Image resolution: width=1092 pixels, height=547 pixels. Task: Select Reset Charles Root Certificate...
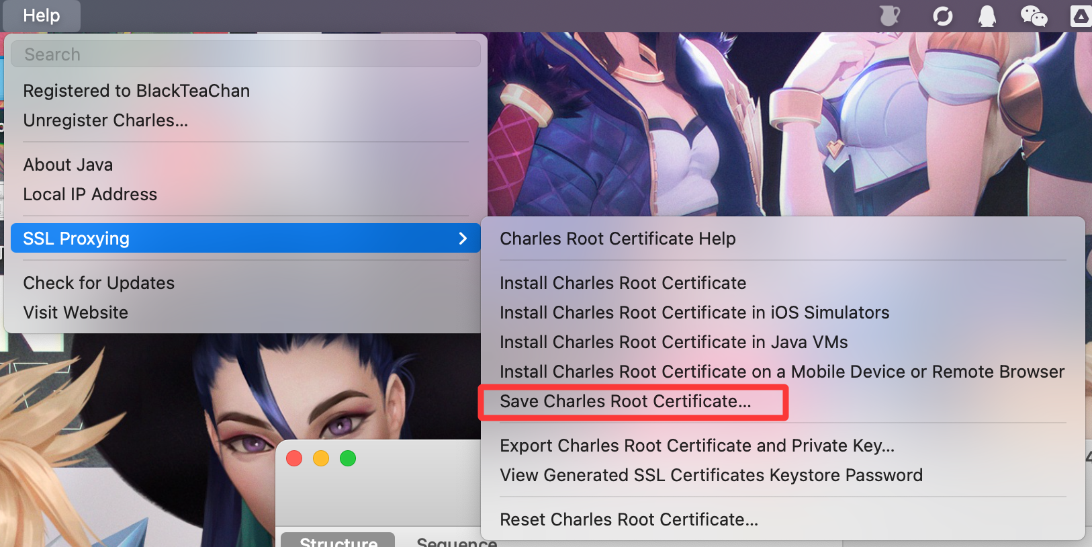[x=629, y=519]
